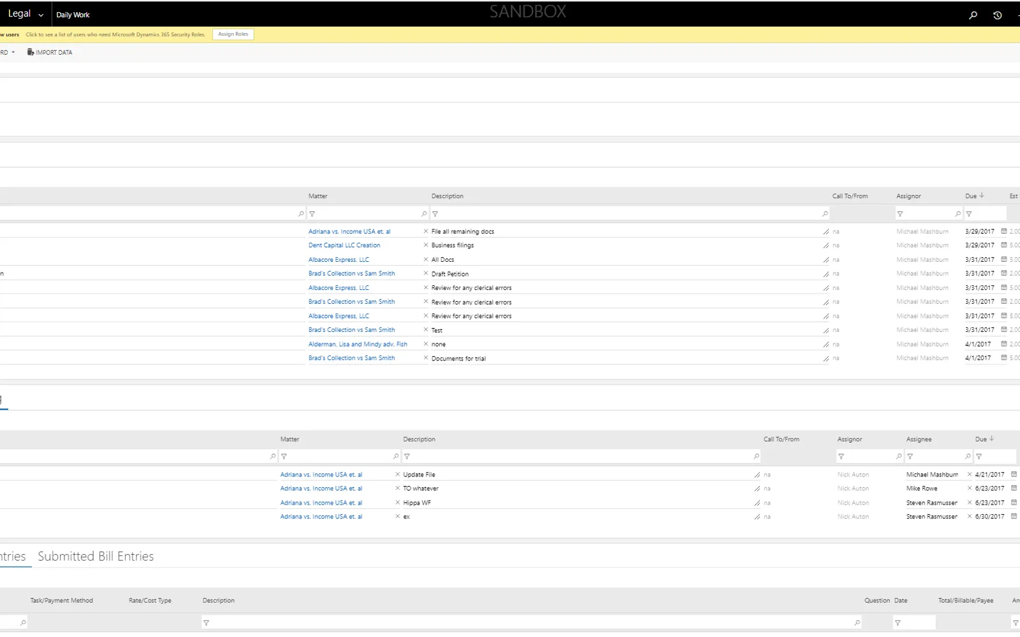Click the lower grid Matter filter input
1020x637 pixels.
tap(340, 457)
